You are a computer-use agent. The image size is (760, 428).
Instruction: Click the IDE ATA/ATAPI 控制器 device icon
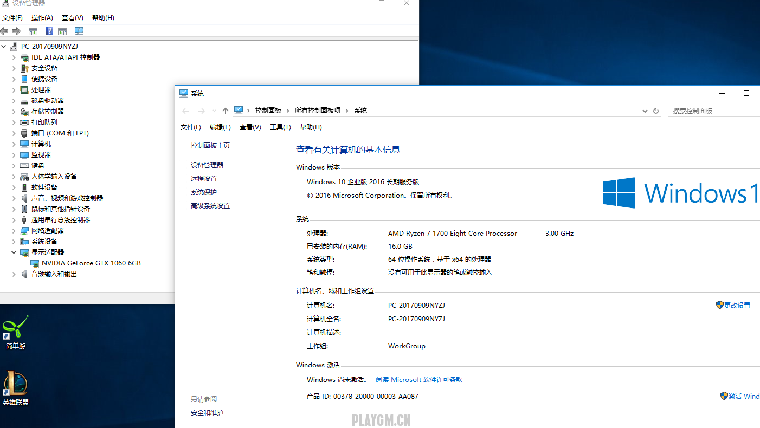[24, 57]
